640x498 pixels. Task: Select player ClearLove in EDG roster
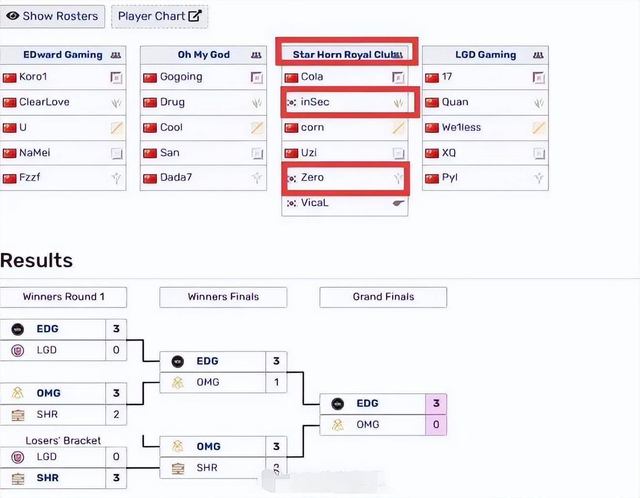point(44,102)
